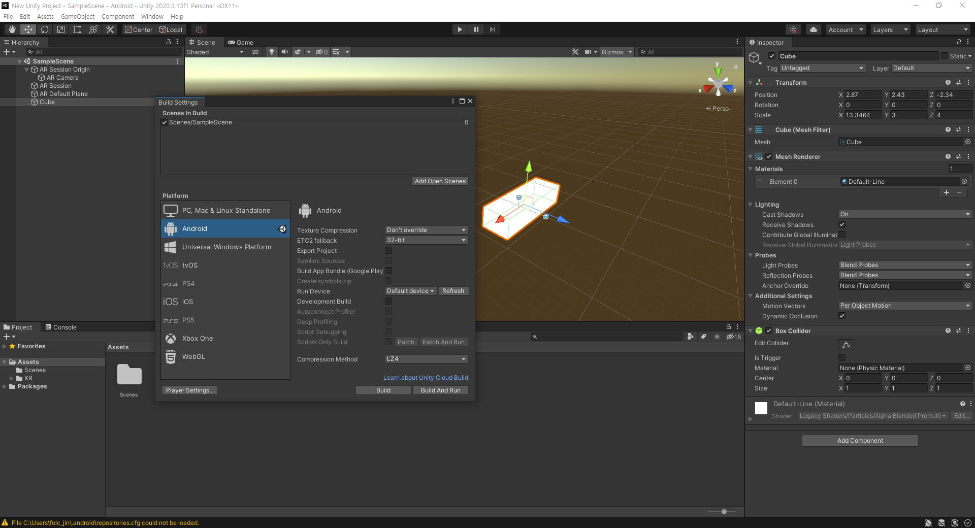Click the Step frame button
Viewport: 975px width, 528px height.
[492, 29]
